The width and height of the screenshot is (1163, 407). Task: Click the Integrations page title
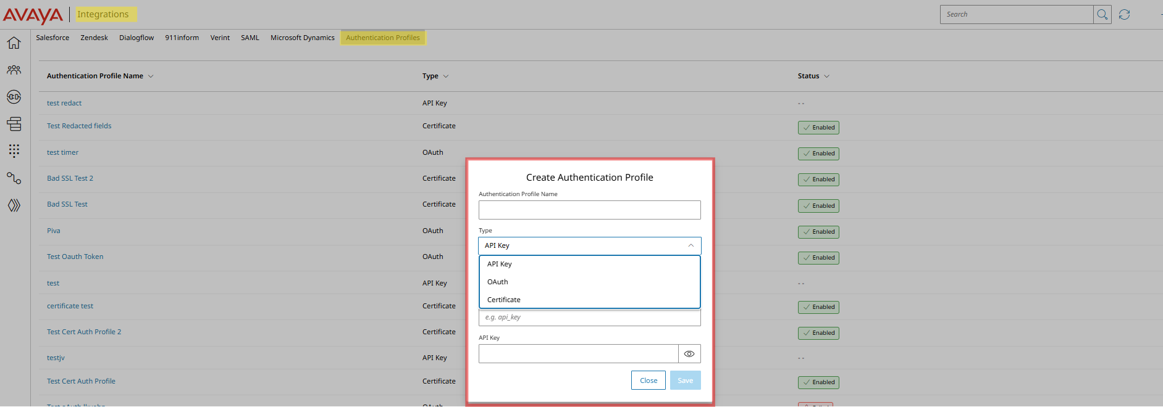pyautogui.click(x=103, y=14)
